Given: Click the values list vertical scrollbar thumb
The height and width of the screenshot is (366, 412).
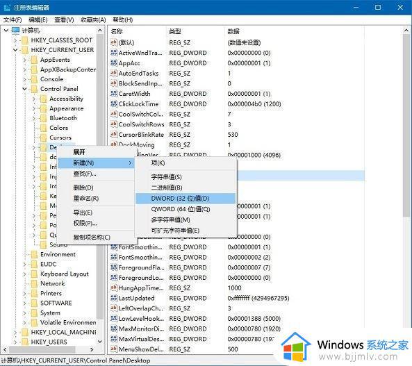Looking at the screenshot, I should (406, 126).
